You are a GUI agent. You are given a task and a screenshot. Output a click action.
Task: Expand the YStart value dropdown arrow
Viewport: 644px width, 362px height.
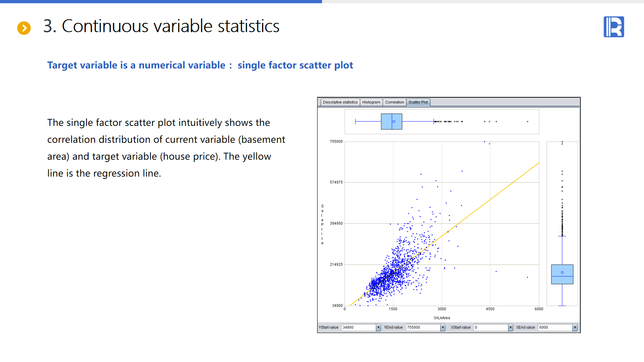(378, 327)
